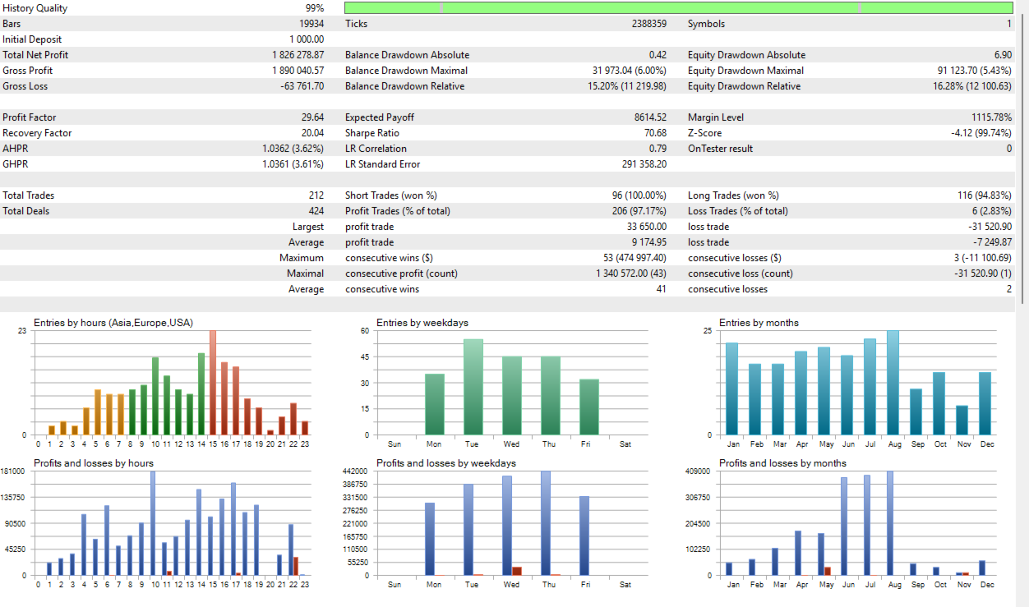Viewport: 1029px width, 607px height.
Task: Click the Tue bar in Entries by weekdays
Action: tap(473, 387)
